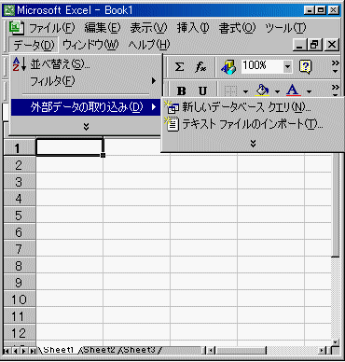345x362 pixels.
Task: Open the Borders dropdown arrow
Action: point(245,91)
